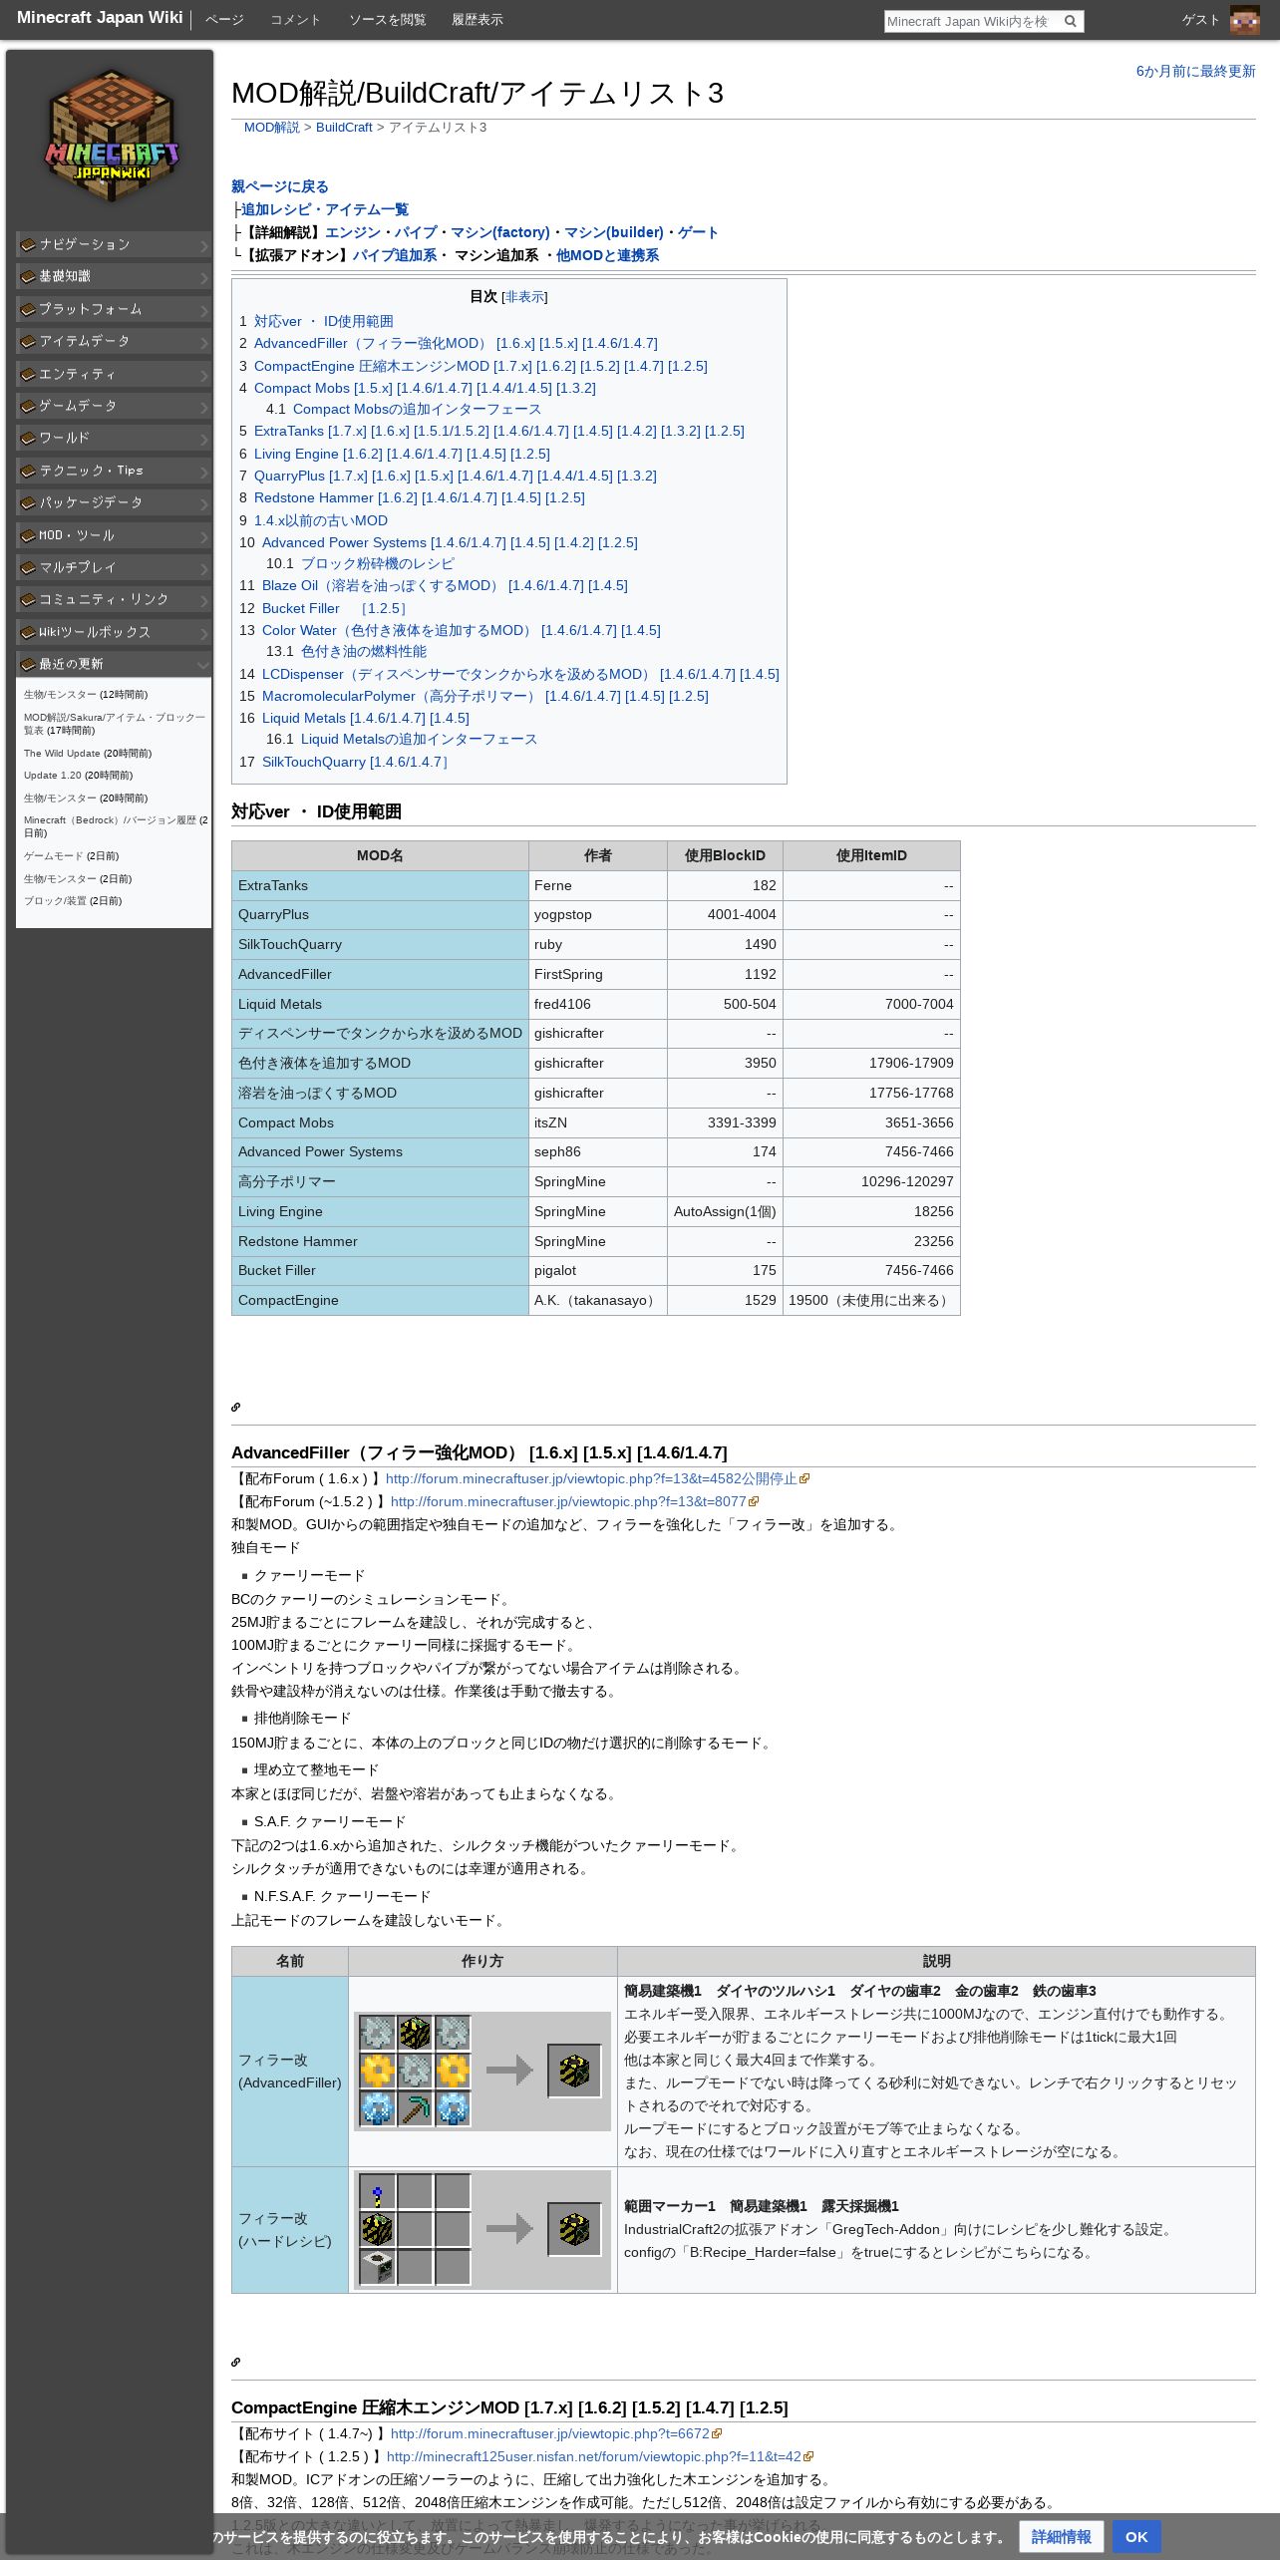Click the crafted フィラー改 output item icon
1280x2560 pixels.
click(x=574, y=2071)
